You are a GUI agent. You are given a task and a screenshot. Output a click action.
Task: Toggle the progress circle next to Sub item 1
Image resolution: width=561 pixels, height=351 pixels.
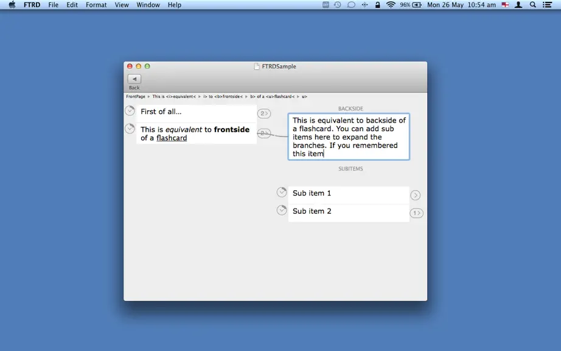coord(282,192)
